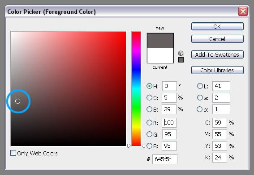Open Color Libraries
The image size is (254, 175).
[217, 70]
